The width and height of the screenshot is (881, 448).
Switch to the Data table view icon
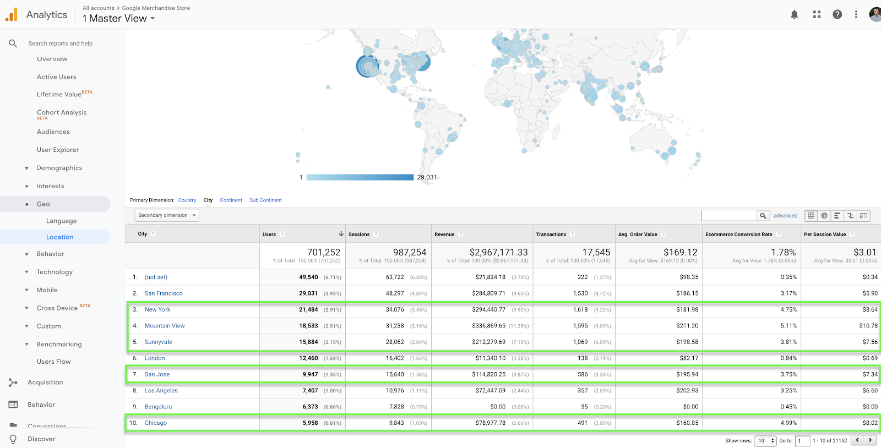click(x=811, y=216)
